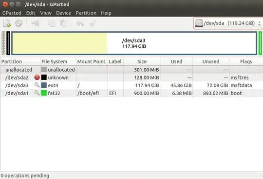Click the Copy partition toolbar icon

point(51,23)
